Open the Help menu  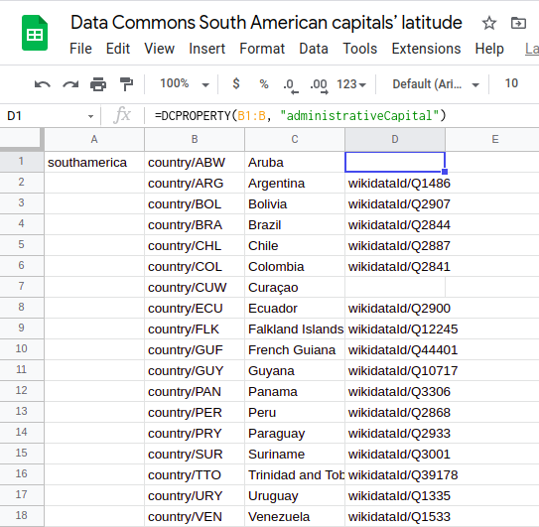(489, 49)
